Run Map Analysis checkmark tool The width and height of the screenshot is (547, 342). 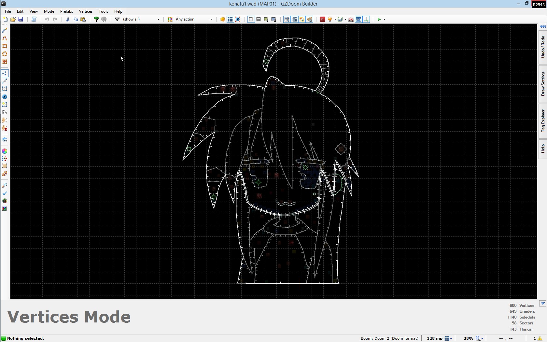(5, 193)
